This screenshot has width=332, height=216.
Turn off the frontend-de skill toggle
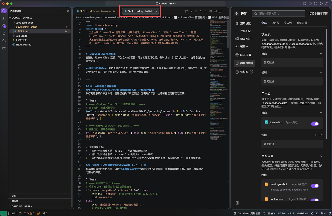(315, 200)
